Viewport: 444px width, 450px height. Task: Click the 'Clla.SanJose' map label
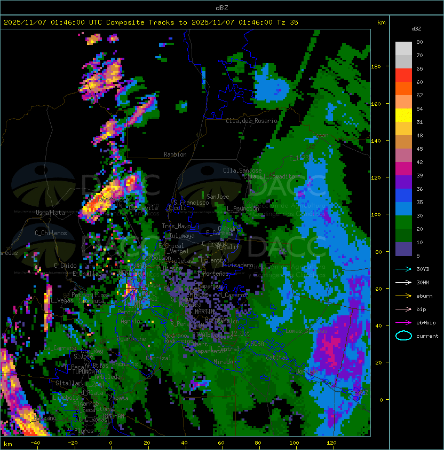pyautogui.click(x=242, y=170)
